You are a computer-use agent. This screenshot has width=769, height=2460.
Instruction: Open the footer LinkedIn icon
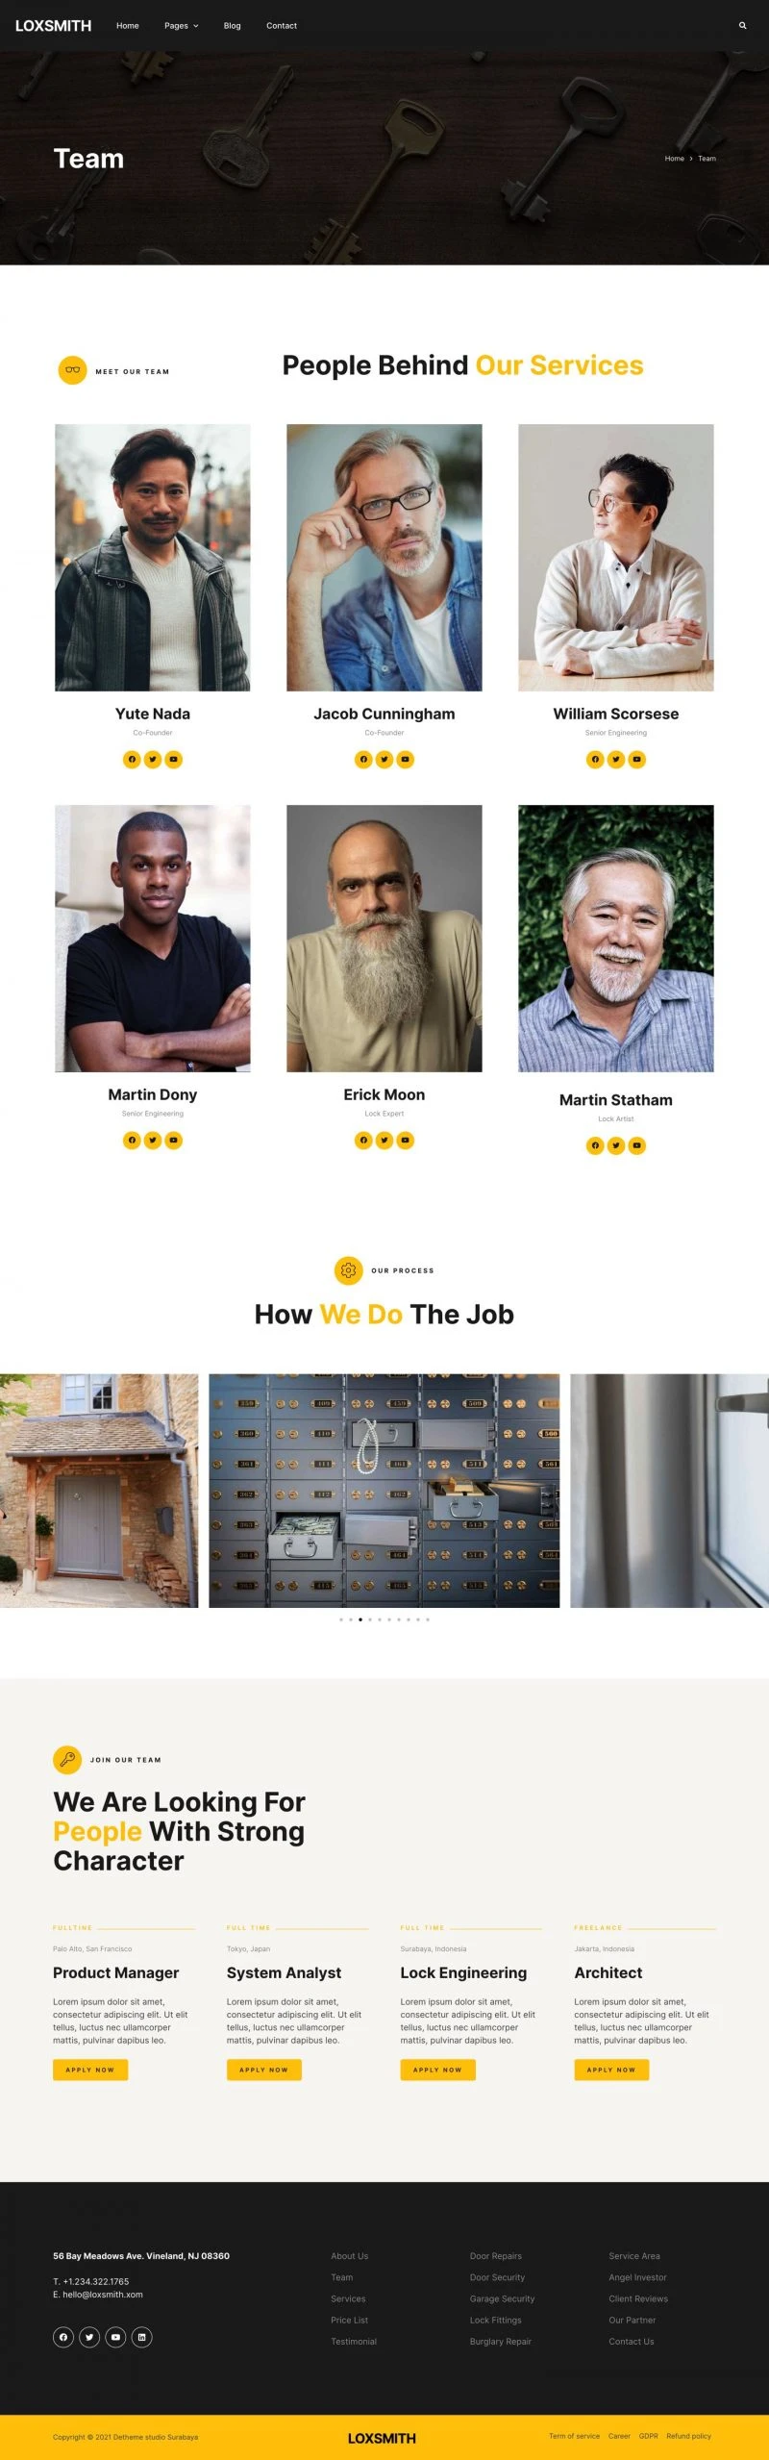(x=141, y=2337)
